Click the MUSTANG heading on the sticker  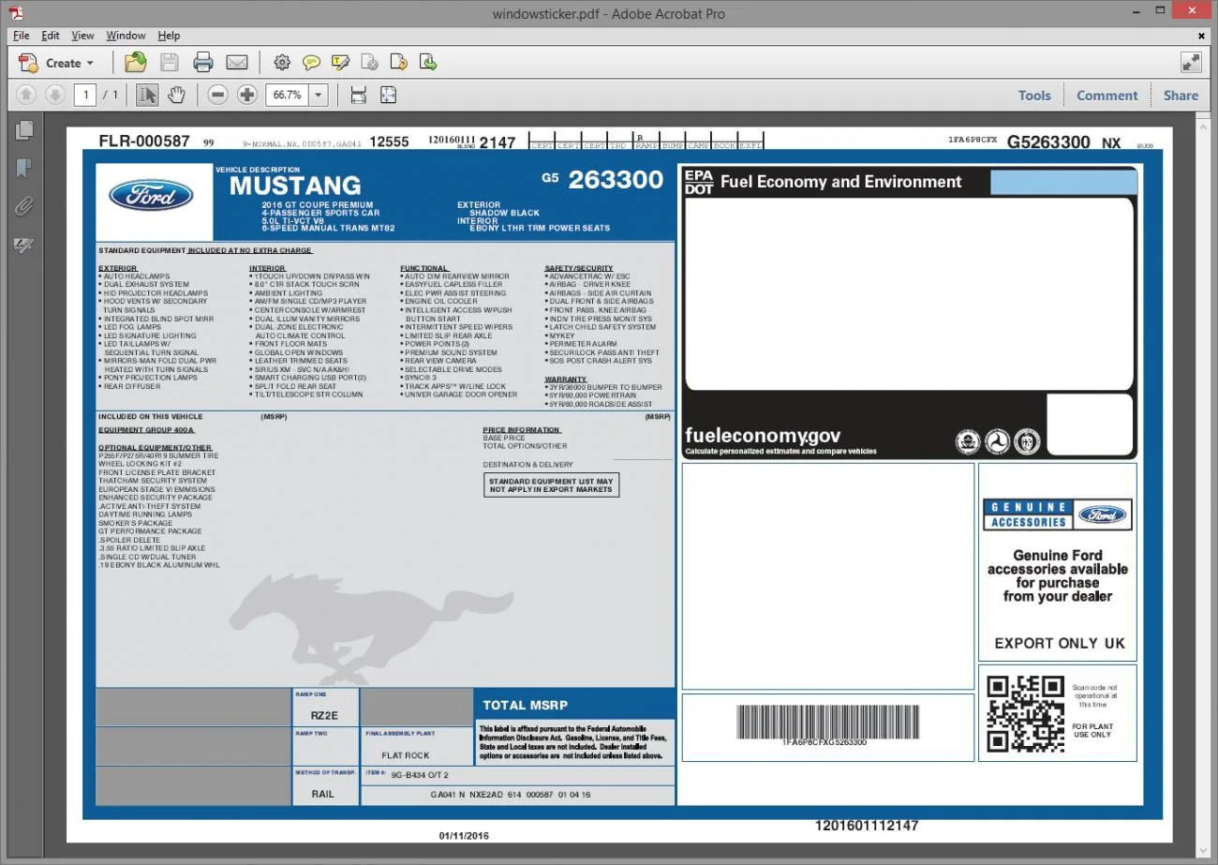295,186
